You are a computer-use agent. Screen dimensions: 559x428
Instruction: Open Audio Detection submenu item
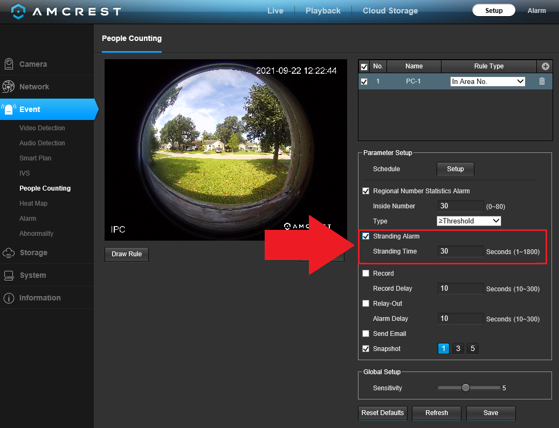(x=42, y=143)
